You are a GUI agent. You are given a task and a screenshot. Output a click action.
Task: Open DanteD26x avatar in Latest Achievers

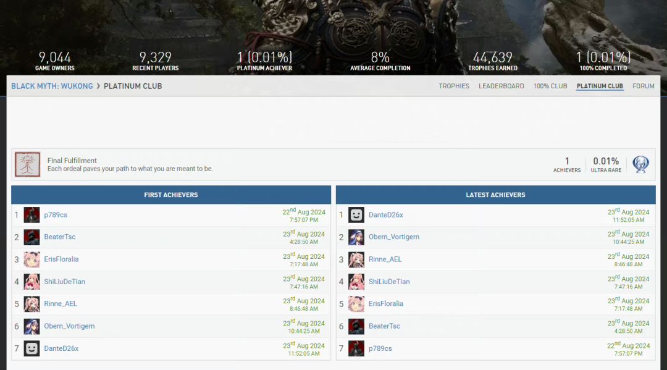coord(356,215)
